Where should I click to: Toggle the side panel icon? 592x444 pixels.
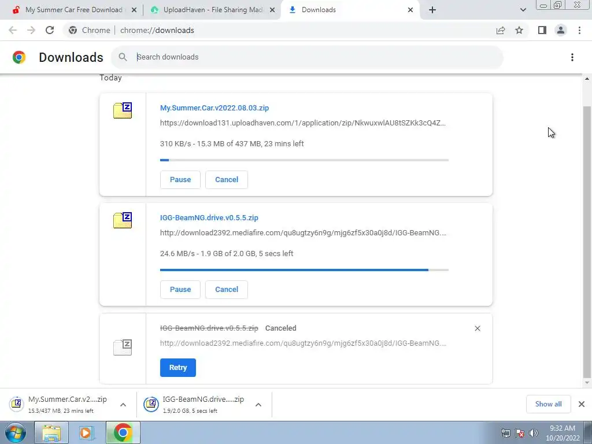click(542, 30)
